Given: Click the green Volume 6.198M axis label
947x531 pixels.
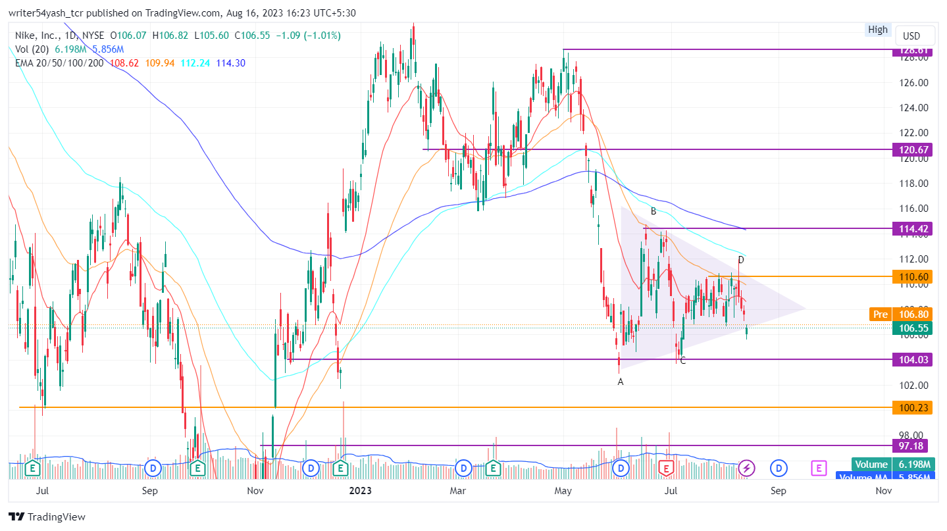Looking at the screenshot, I should pos(892,465).
